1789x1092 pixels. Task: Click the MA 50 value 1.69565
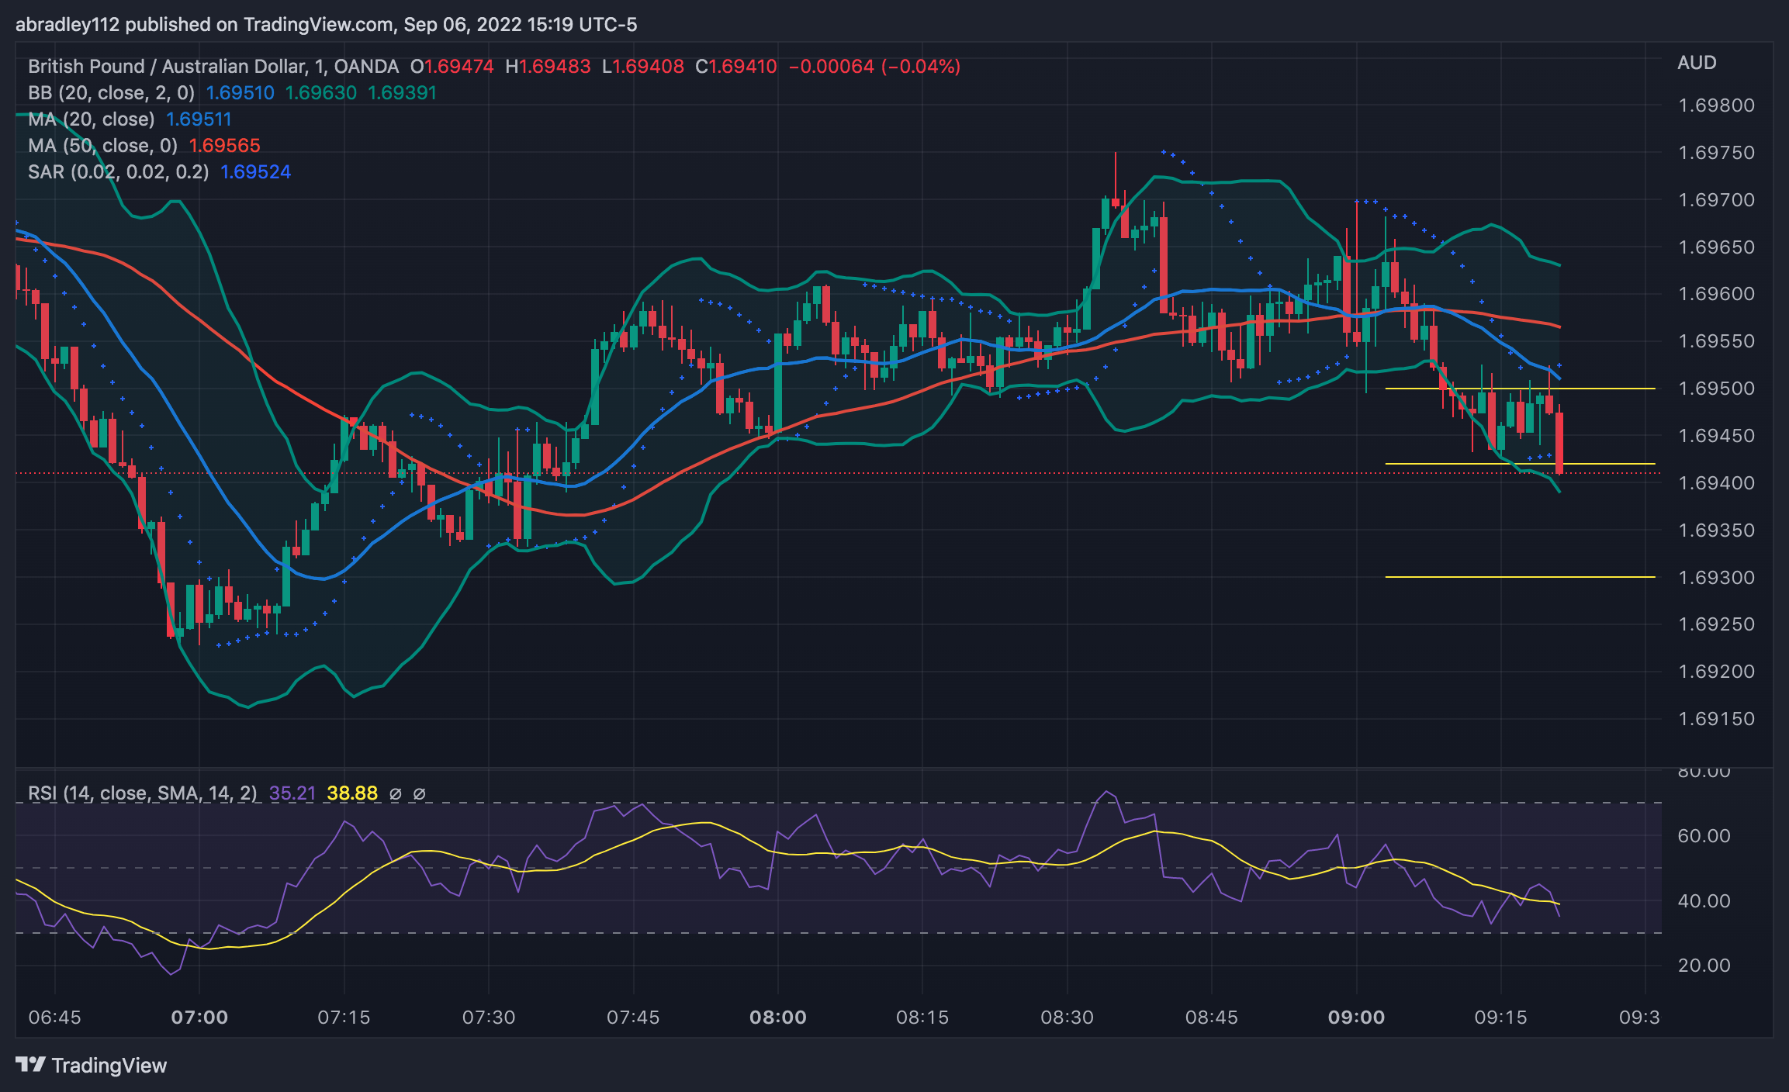224,146
